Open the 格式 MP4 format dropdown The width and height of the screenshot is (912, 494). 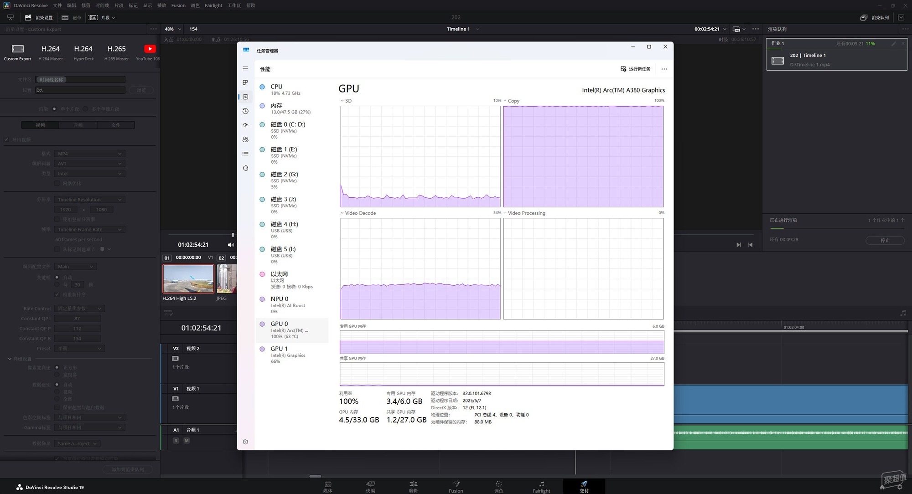click(89, 154)
